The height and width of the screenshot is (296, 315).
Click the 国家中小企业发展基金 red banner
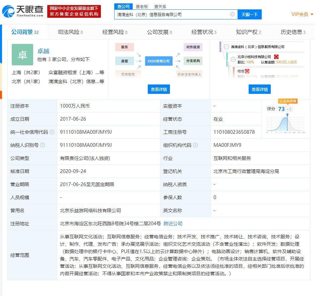pyautogui.click(x=74, y=11)
